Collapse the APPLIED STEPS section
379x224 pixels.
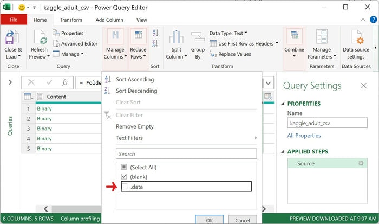click(x=283, y=152)
